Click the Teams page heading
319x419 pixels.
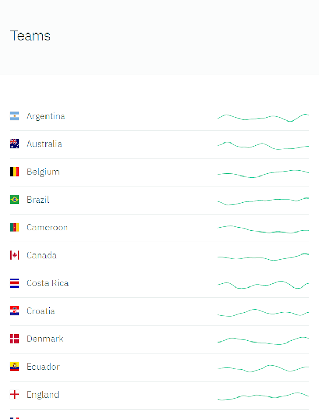30,36
